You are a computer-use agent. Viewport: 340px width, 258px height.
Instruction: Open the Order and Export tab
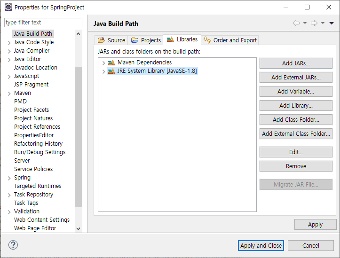point(230,40)
